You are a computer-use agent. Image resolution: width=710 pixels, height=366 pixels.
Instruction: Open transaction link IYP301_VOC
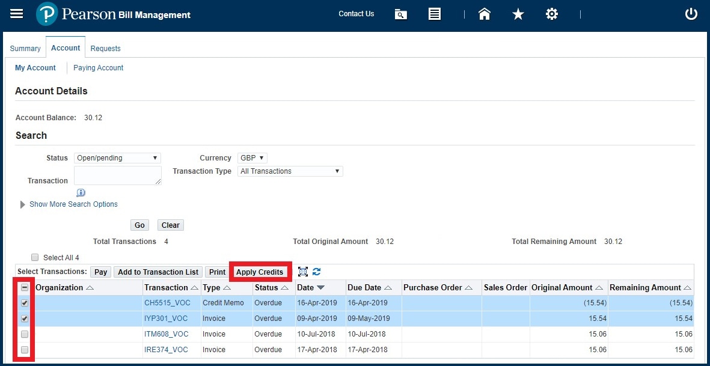(x=166, y=319)
